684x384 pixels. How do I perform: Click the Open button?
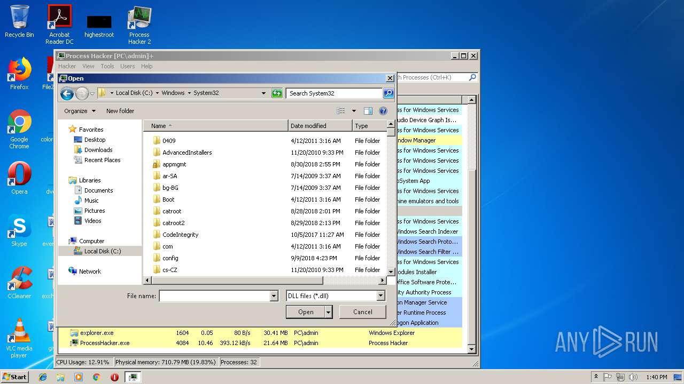click(306, 312)
